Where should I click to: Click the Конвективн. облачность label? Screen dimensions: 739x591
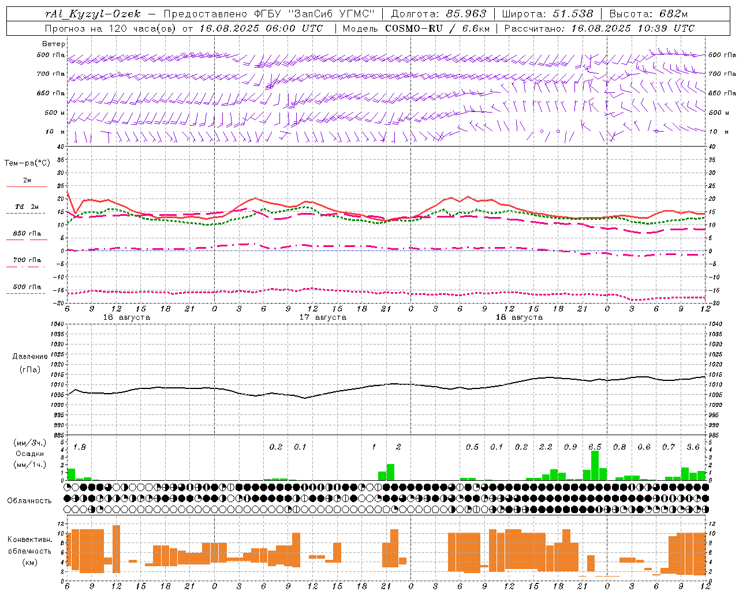29,545
